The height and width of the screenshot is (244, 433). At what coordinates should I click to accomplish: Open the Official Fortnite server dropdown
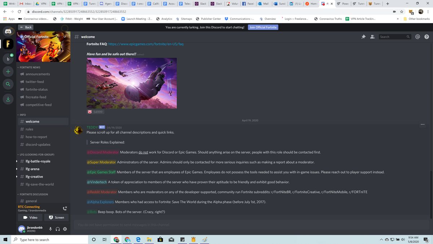(x=64, y=37)
